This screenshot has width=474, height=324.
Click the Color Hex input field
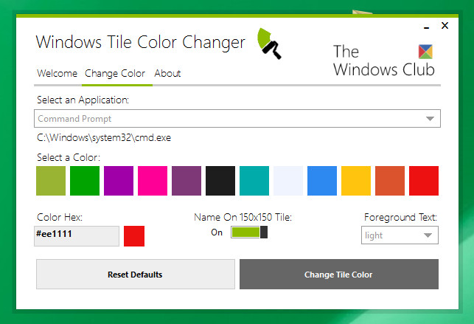tap(77, 236)
